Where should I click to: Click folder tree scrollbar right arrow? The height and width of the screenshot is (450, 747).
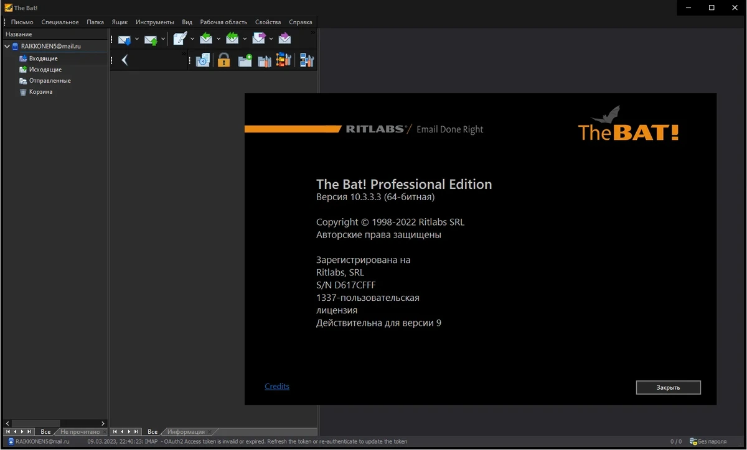103,423
